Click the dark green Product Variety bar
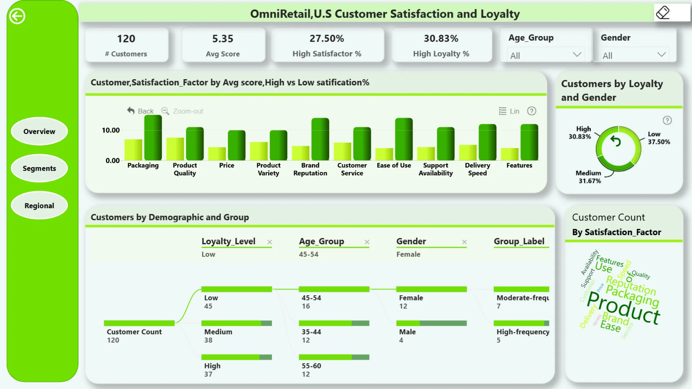 [278, 145]
